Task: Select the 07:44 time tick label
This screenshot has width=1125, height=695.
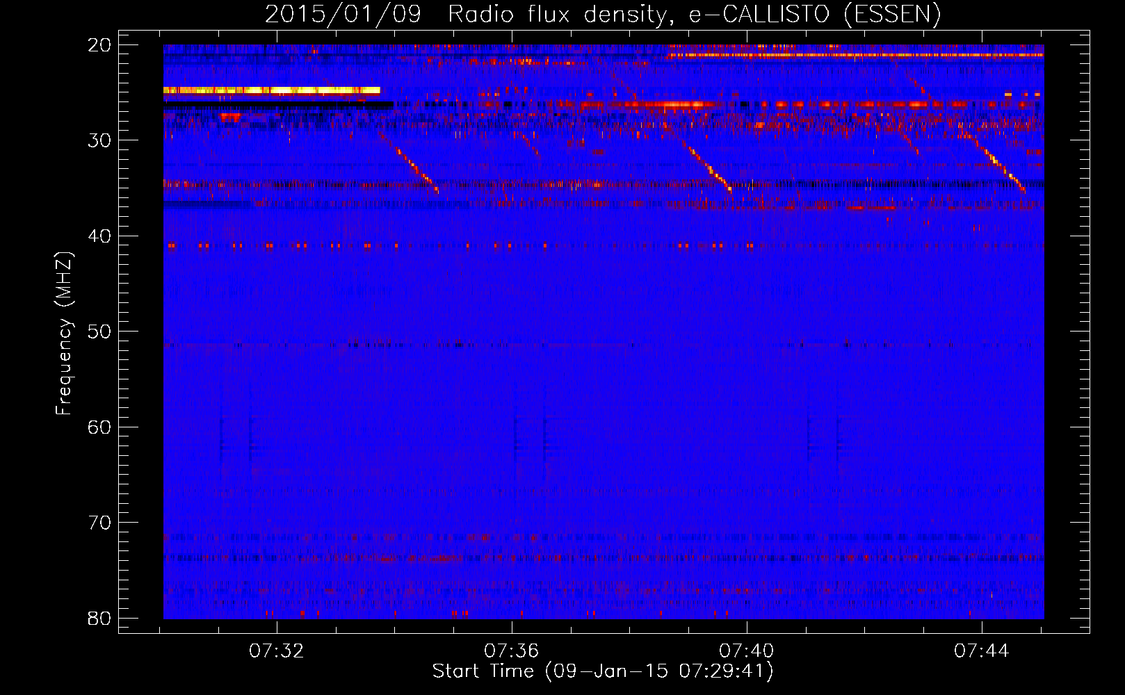Action: pyautogui.click(x=982, y=651)
